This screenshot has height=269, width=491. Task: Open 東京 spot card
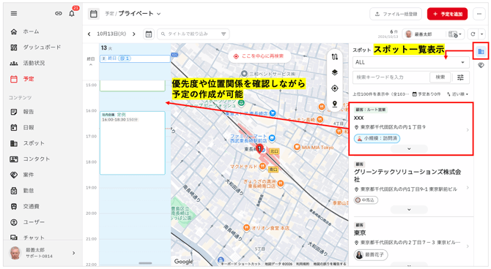pyautogui.click(x=410, y=243)
